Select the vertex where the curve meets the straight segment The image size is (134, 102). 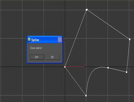click(108, 68)
